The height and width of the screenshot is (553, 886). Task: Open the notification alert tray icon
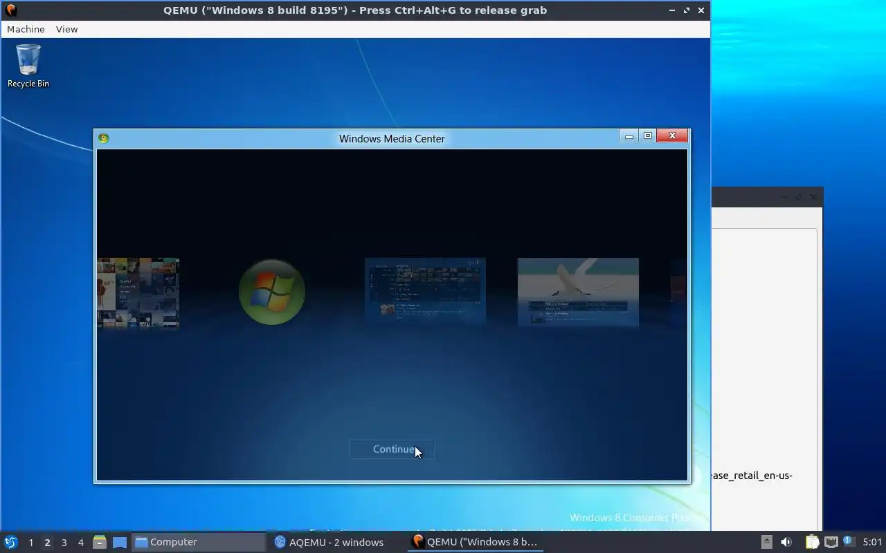tap(848, 541)
